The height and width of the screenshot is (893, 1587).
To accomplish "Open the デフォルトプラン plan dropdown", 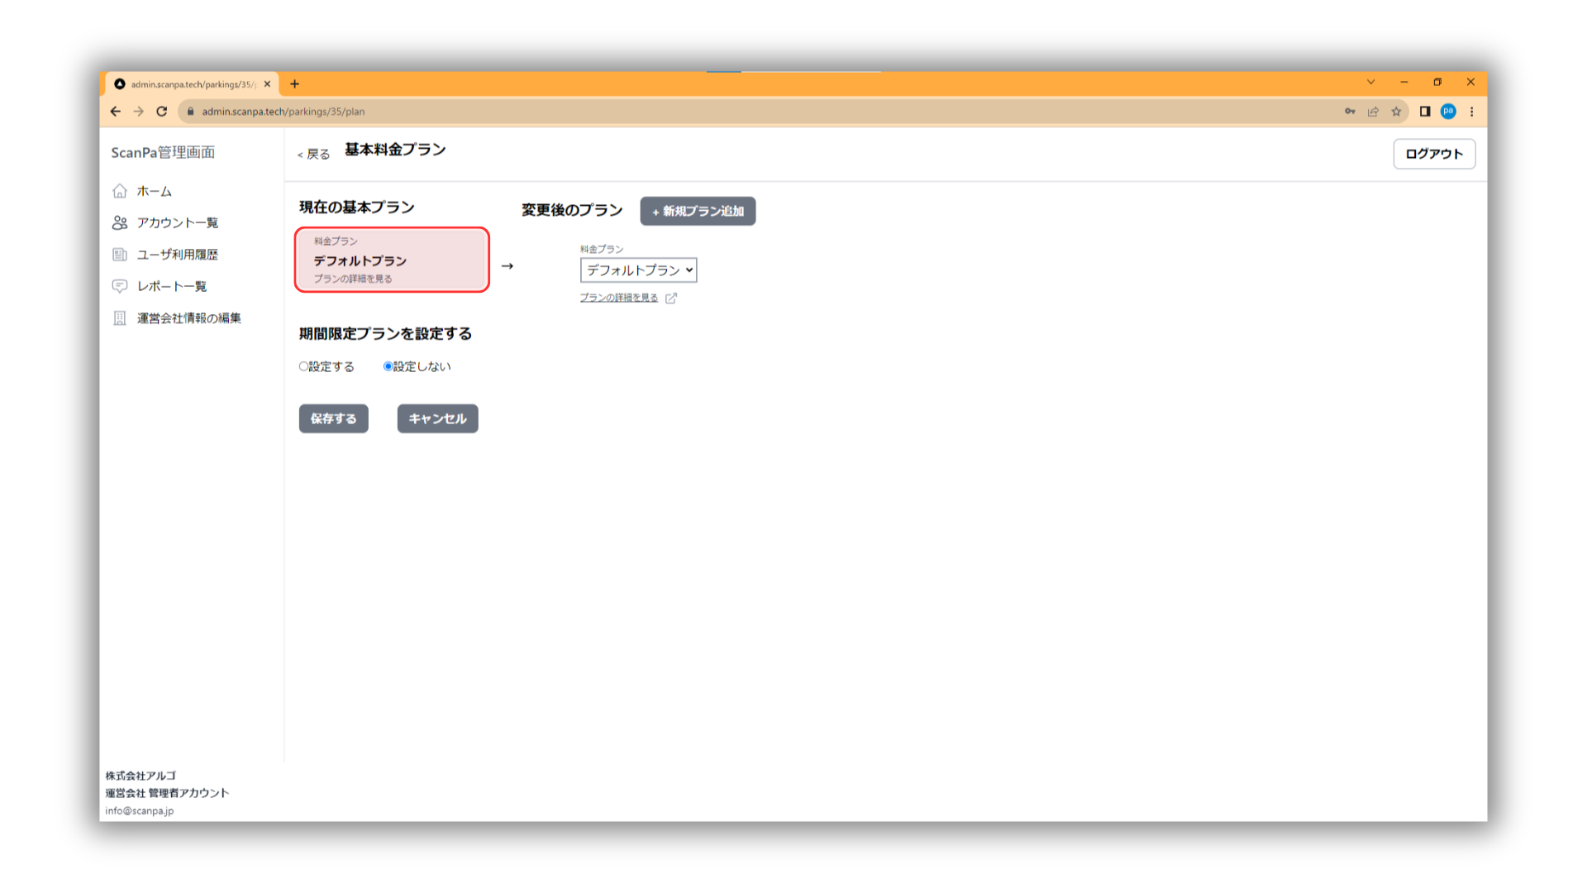I will click(638, 270).
